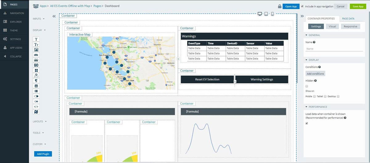Viewport: 370px width, 163px height.
Task: Open help icon next to Conditions
Action: tap(319, 67)
